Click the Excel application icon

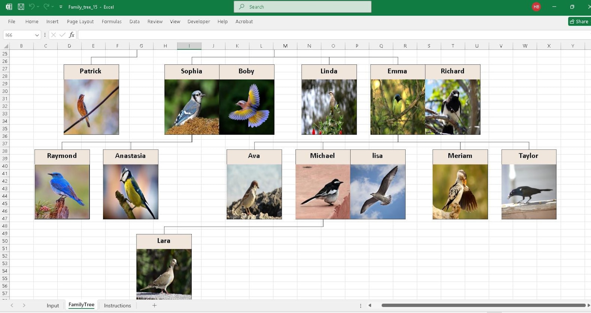coord(9,7)
